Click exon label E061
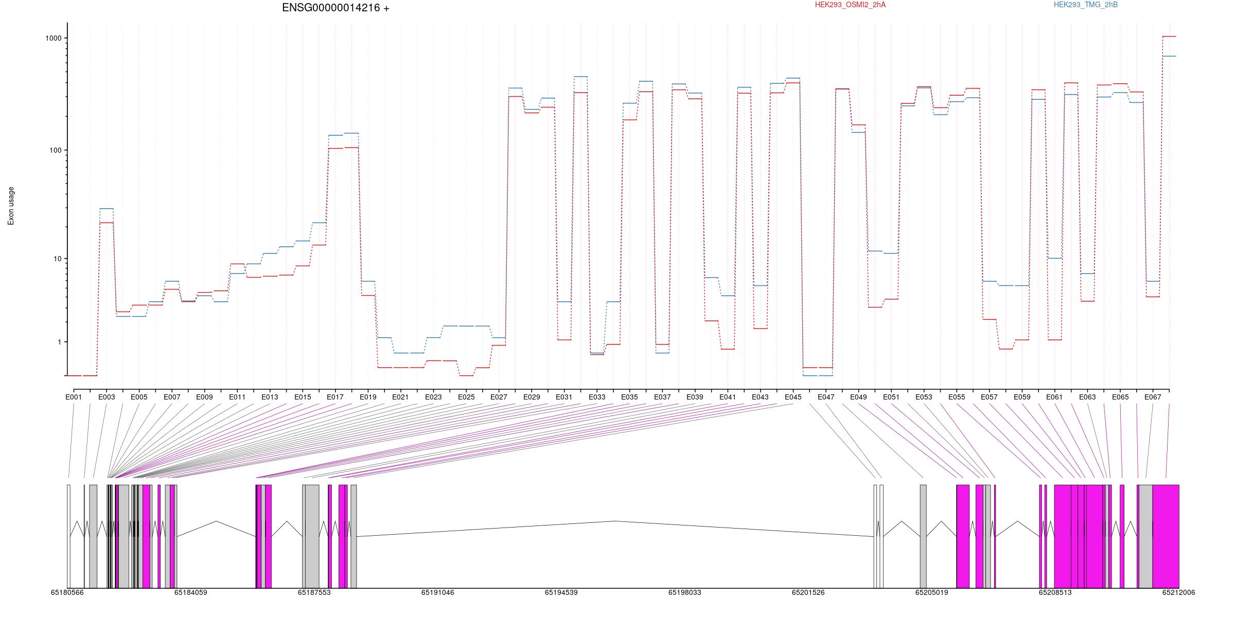This screenshot has height=617, width=1235. tap(1054, 397)
